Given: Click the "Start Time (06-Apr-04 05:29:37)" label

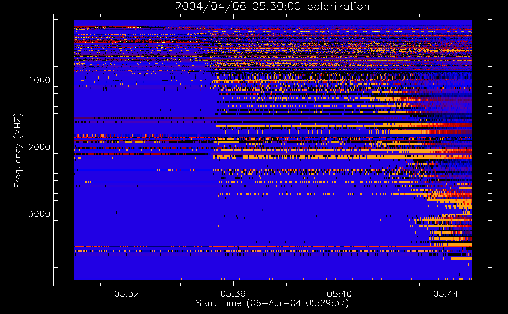Looking at the screenshot, I should coord(272,303).
